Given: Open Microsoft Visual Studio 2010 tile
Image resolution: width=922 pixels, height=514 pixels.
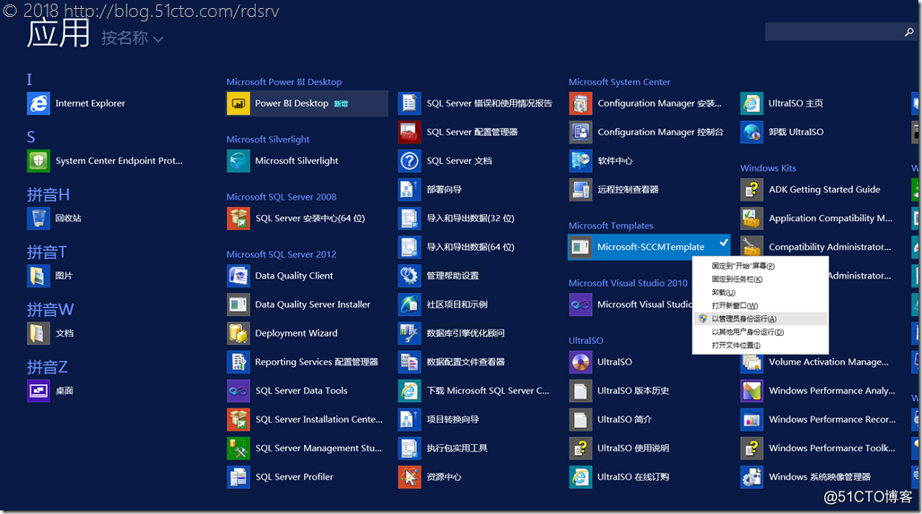Looking at the screenshot, I should (x=631, y=304).
